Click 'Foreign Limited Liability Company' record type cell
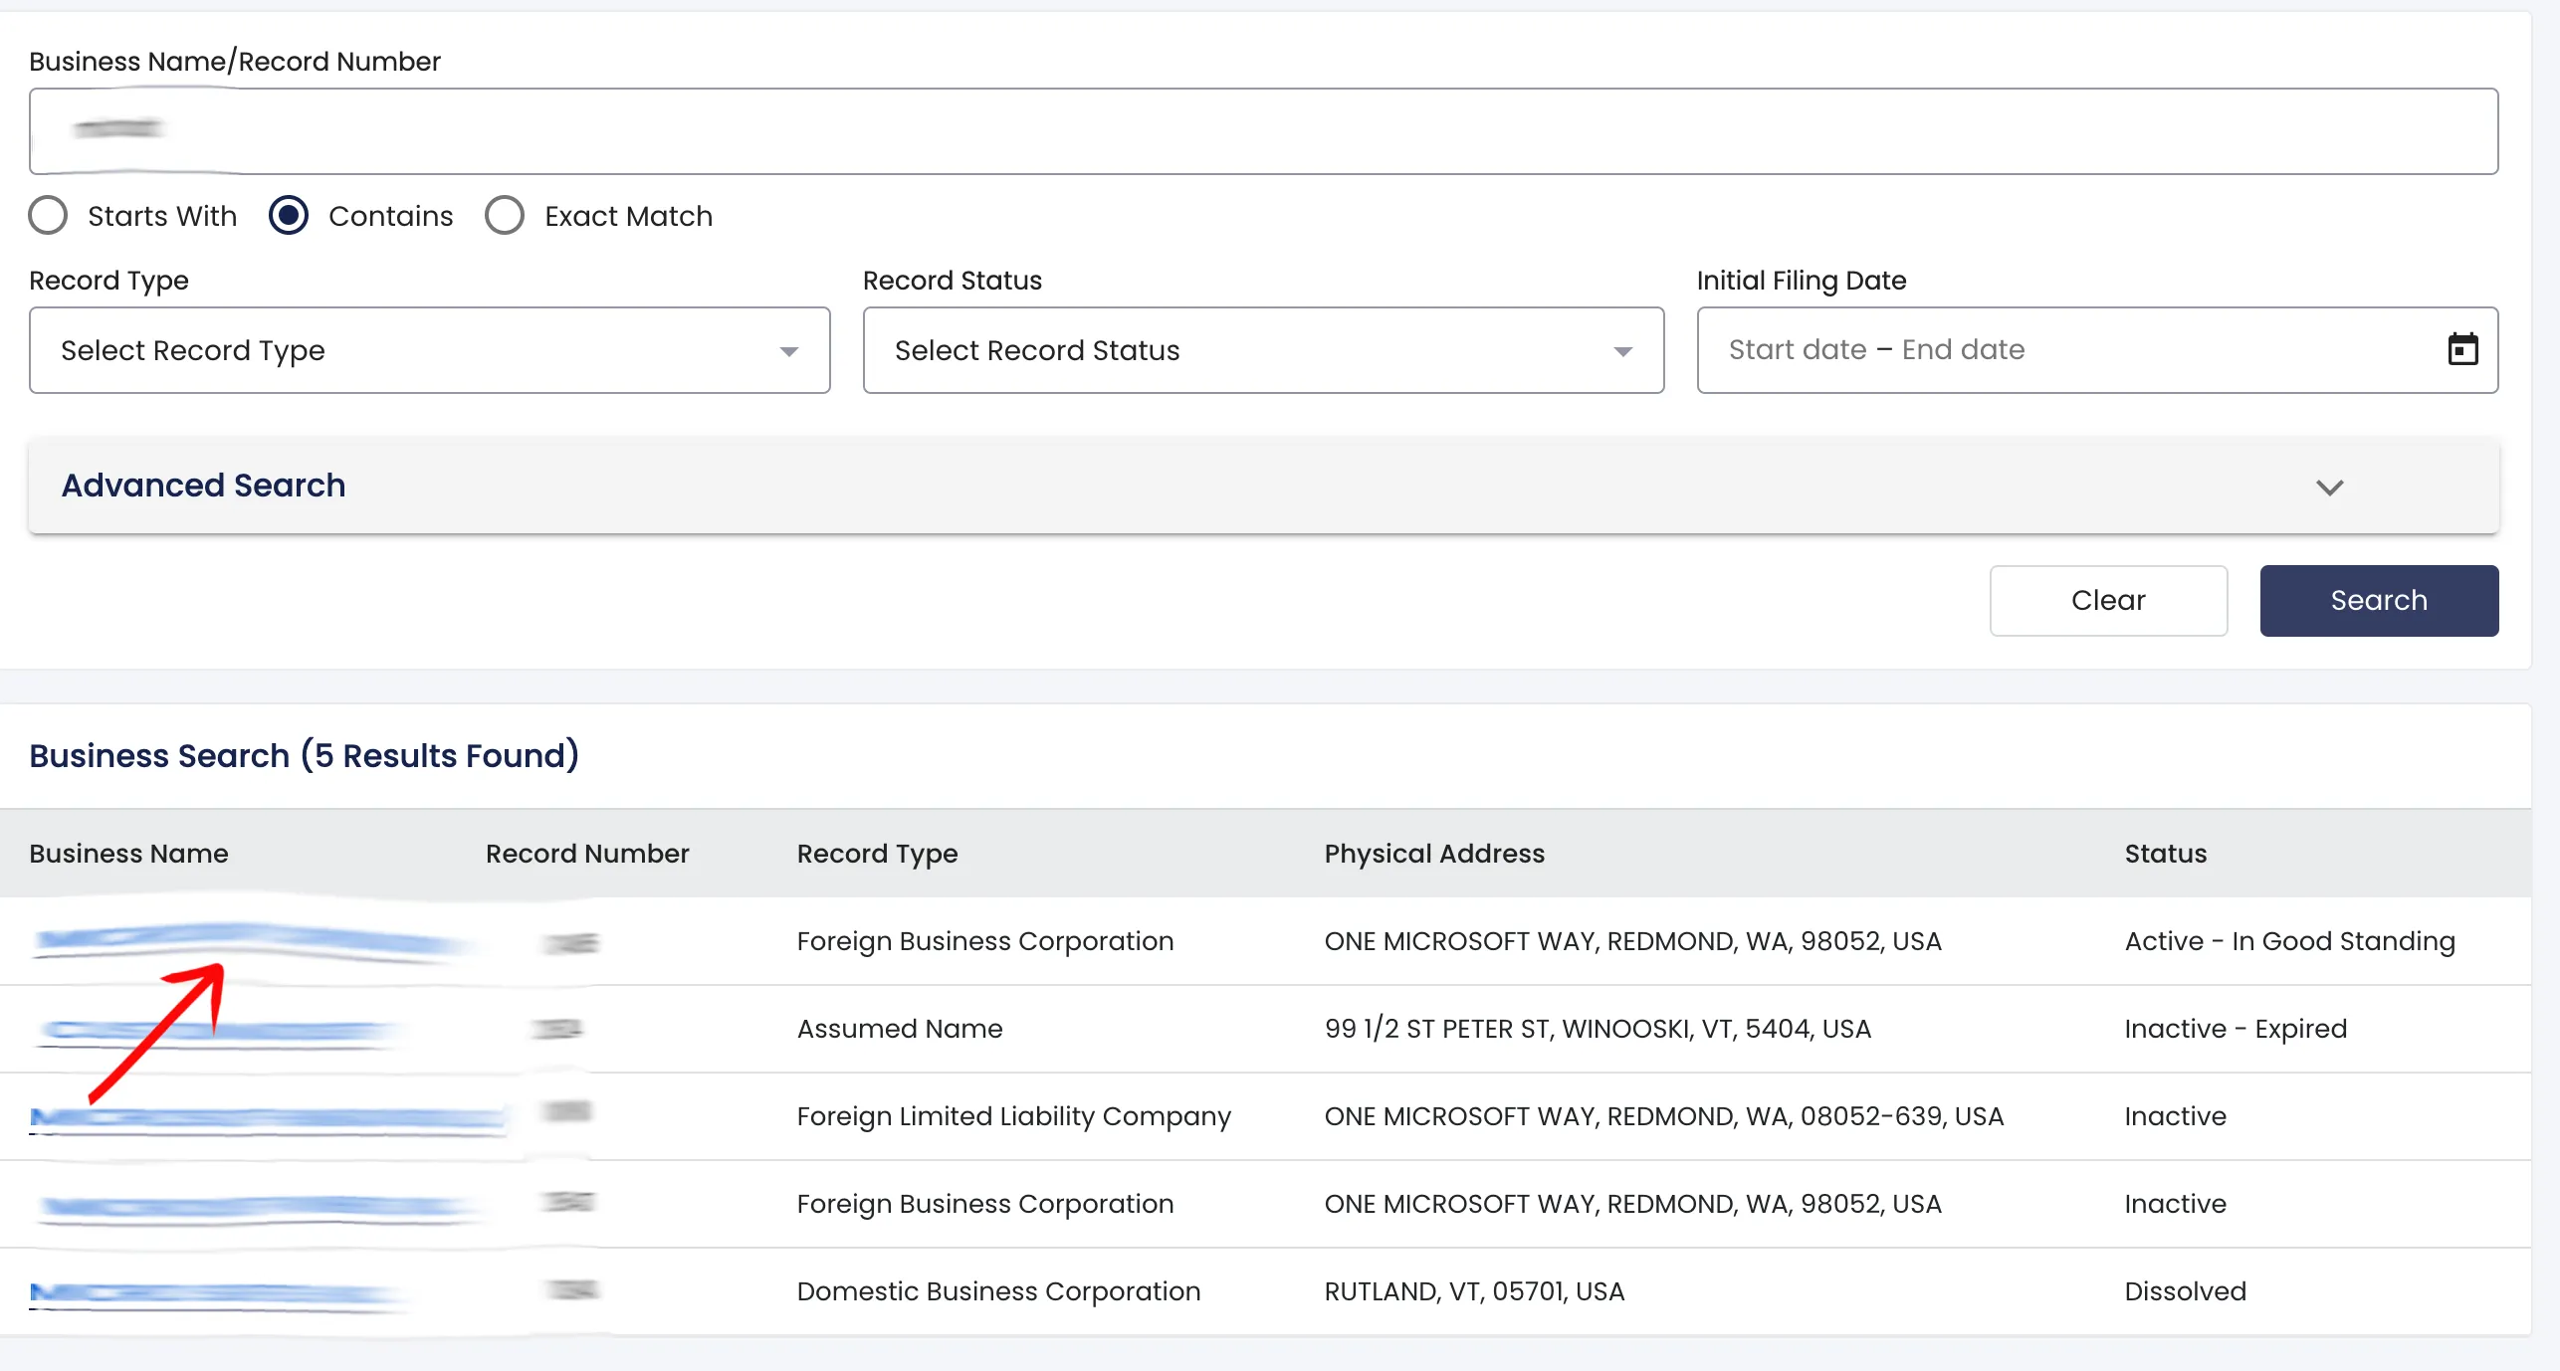 [1013, 1116]
